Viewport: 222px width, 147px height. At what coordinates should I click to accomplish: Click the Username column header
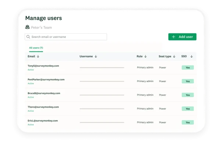(86, 56)
